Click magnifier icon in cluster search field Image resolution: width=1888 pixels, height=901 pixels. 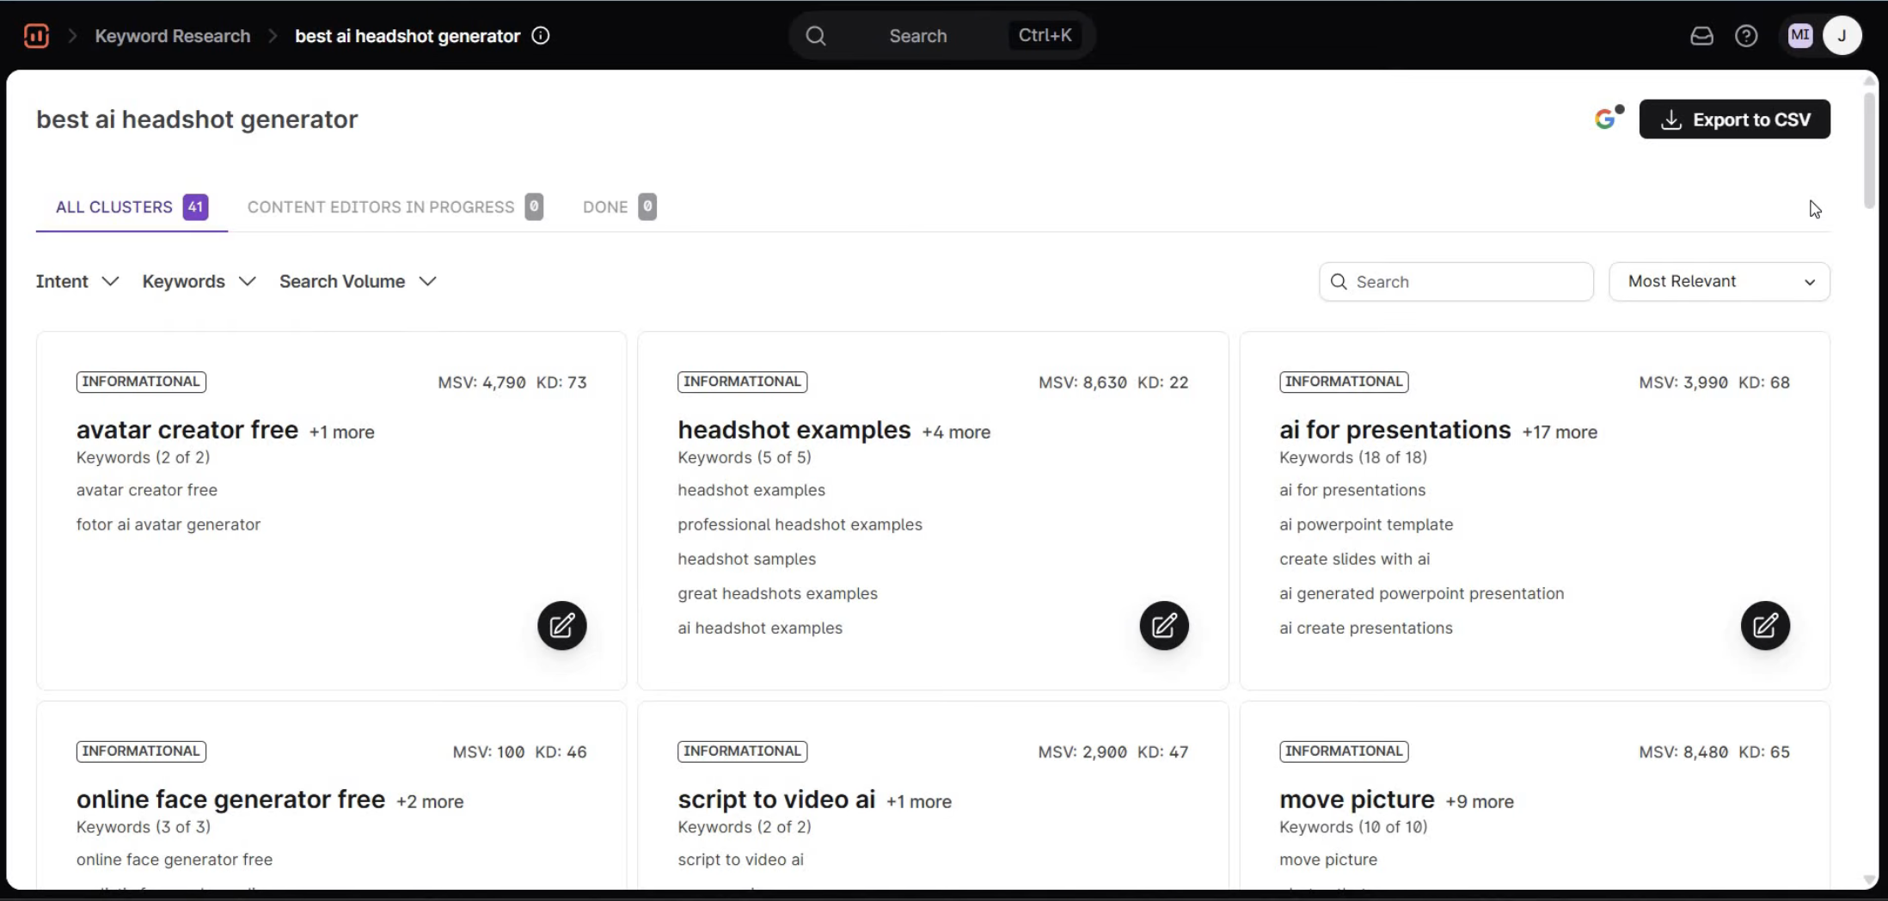(x=1339, y=282)
